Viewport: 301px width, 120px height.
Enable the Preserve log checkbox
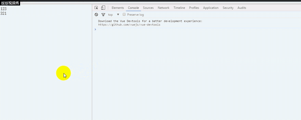[x=124, y=14]
